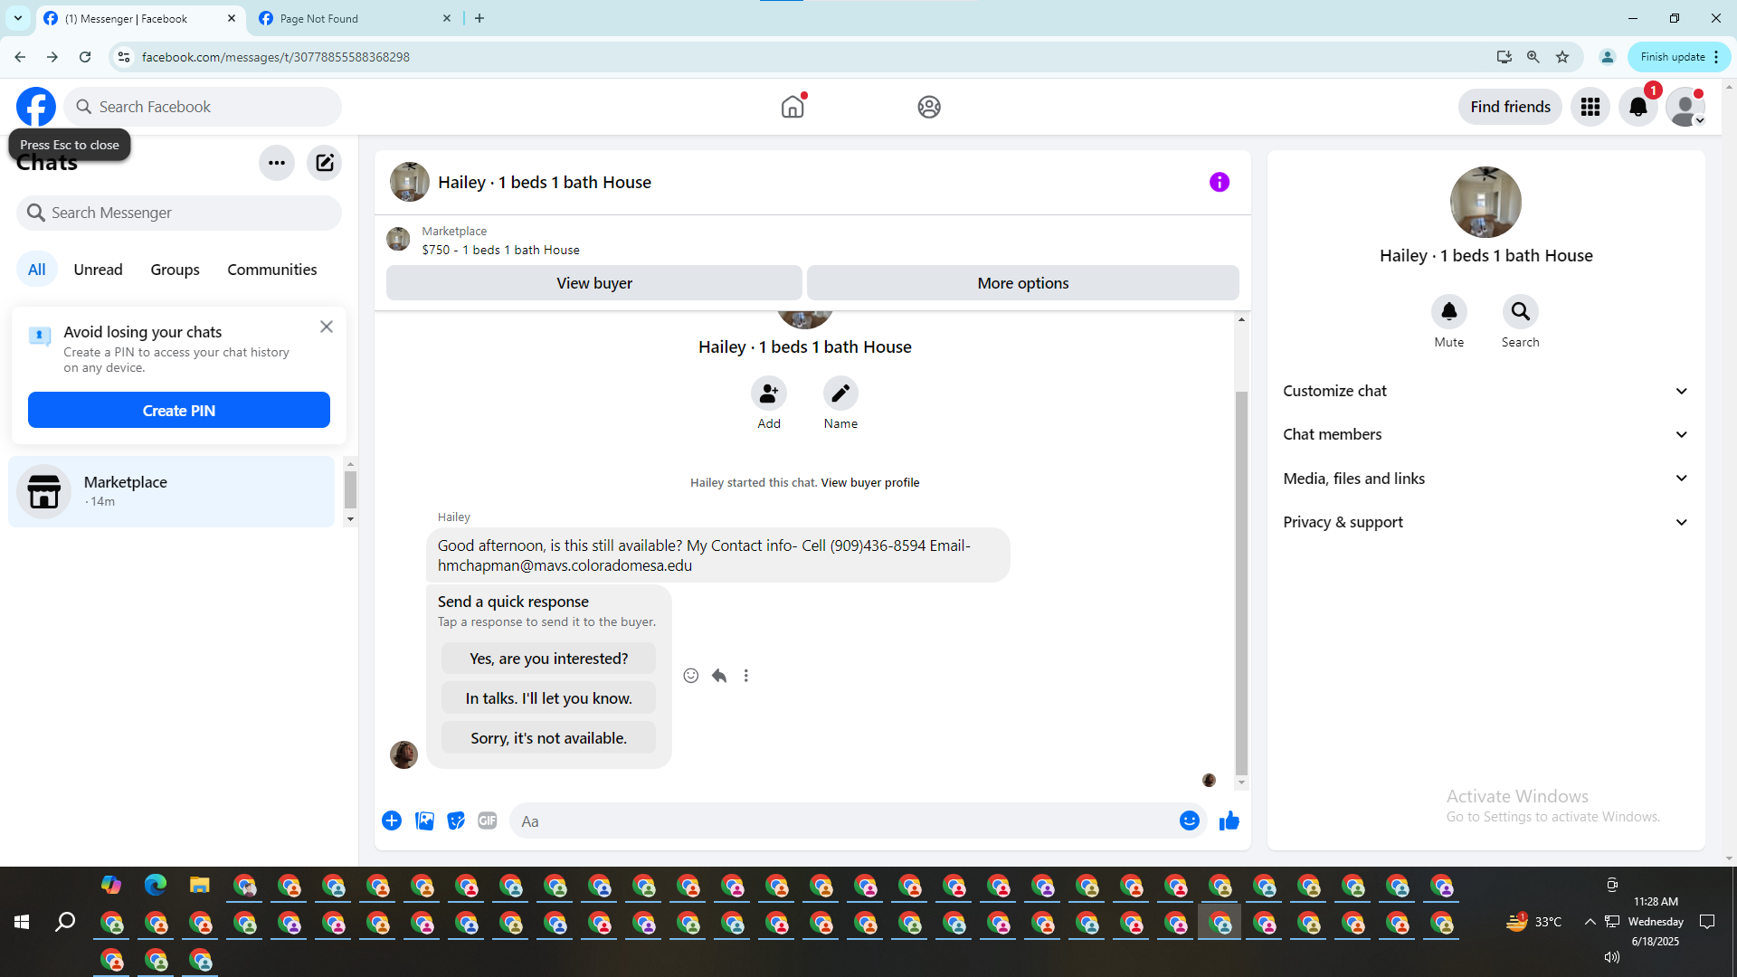Click the GIF picker icon
1737x977 pixels.
488,820
